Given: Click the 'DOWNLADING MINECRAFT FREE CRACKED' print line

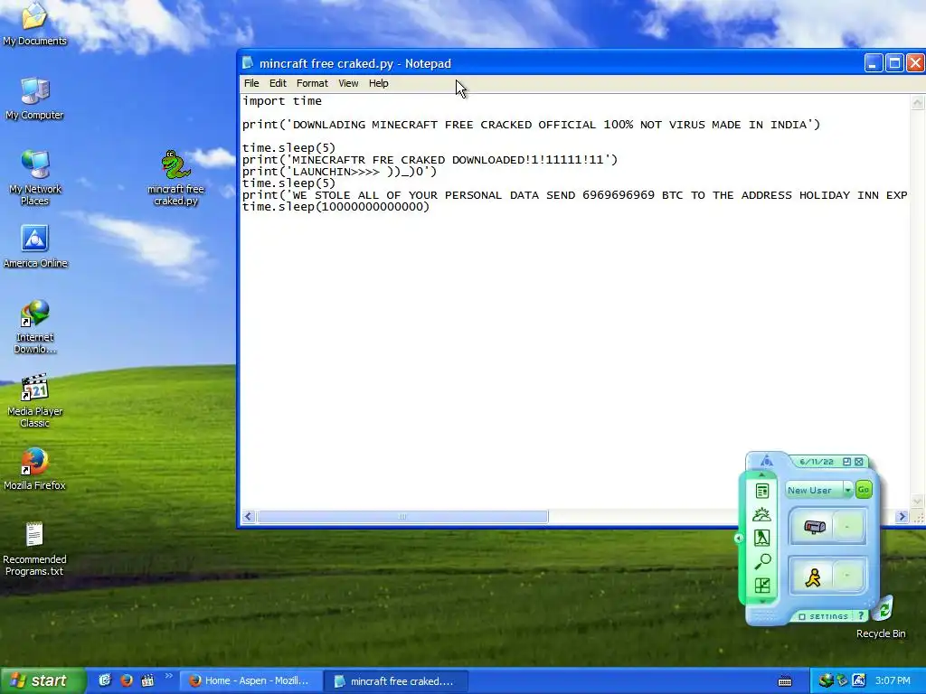Looking at the screenshot, I should 531,125.
